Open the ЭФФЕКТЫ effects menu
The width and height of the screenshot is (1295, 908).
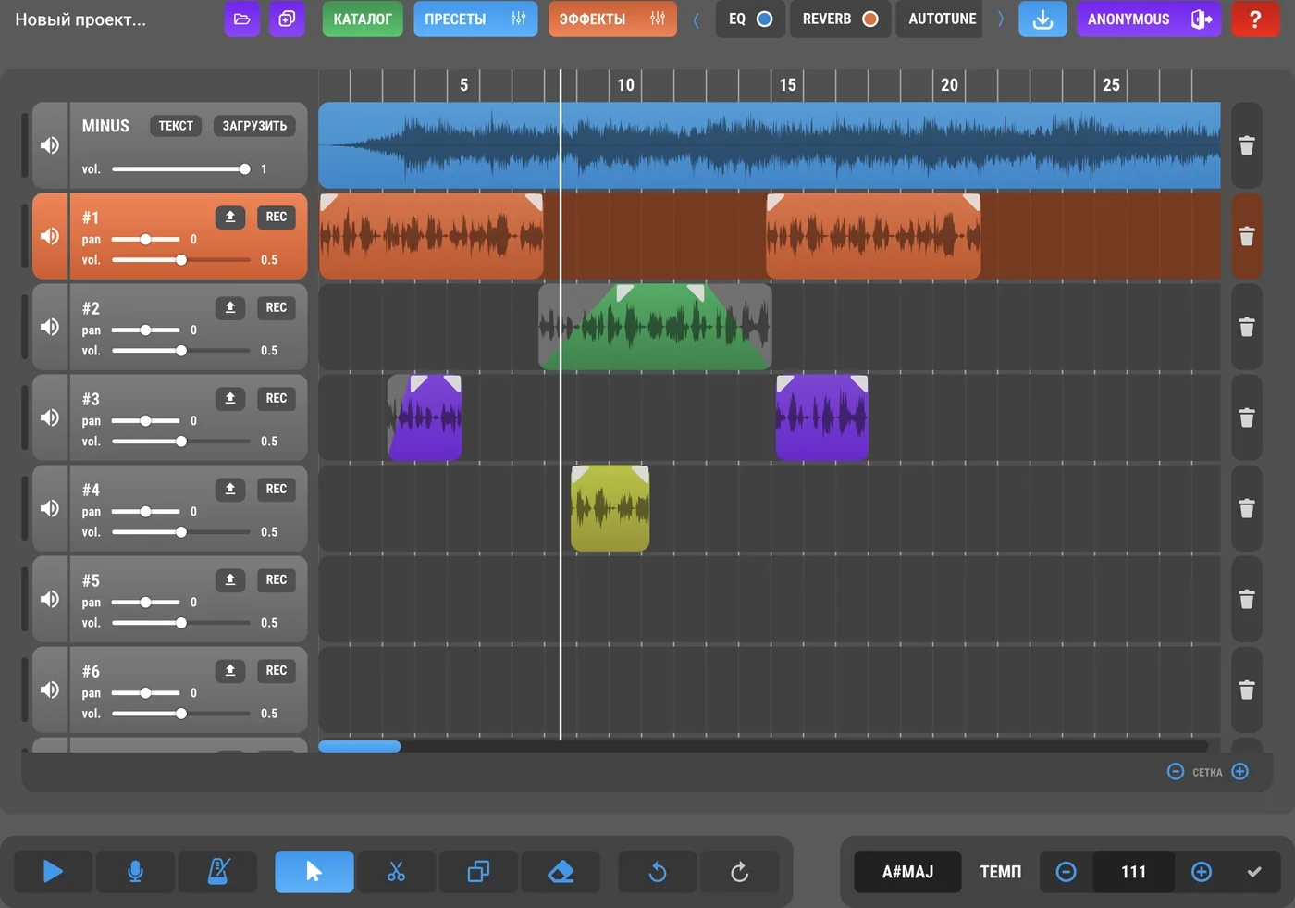point(612,19)
